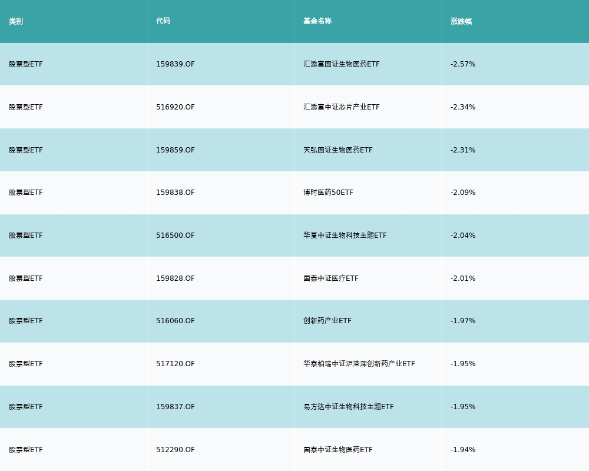Select fund code 516060.OF
589x471 pixels.
[176, 321]
